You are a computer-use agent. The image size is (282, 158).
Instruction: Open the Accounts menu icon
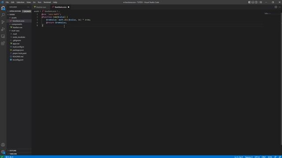point(3,145)
